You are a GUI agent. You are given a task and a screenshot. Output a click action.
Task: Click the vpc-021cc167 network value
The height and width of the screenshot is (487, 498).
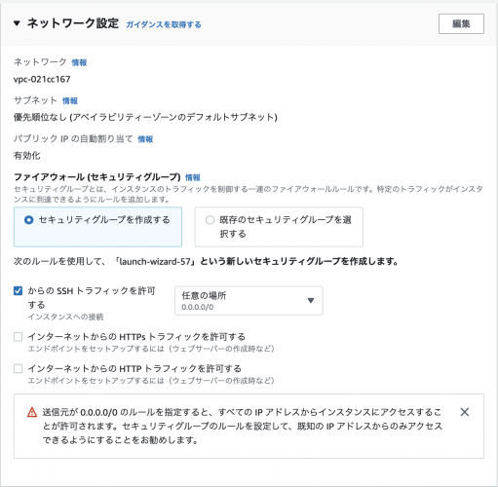click(x=42, y=79)
